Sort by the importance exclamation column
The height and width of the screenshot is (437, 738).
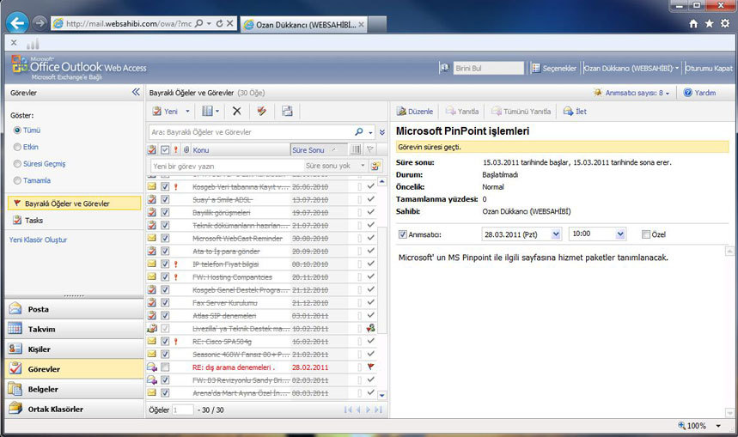[x=175, y=149]
